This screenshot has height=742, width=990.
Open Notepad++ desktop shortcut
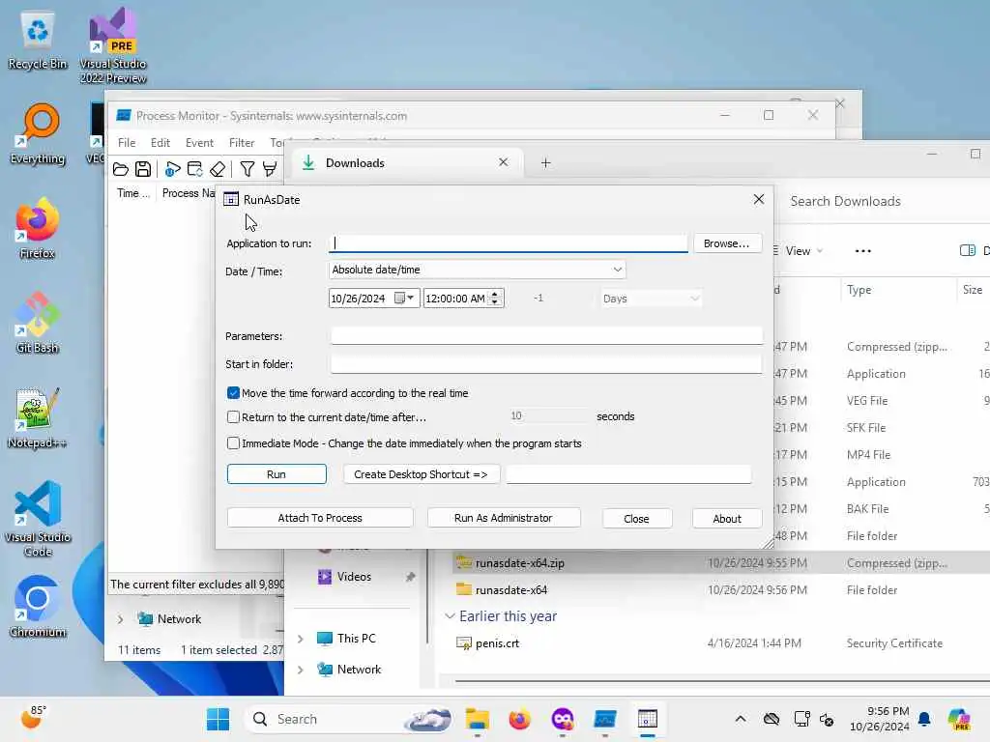tap(38, 418)
